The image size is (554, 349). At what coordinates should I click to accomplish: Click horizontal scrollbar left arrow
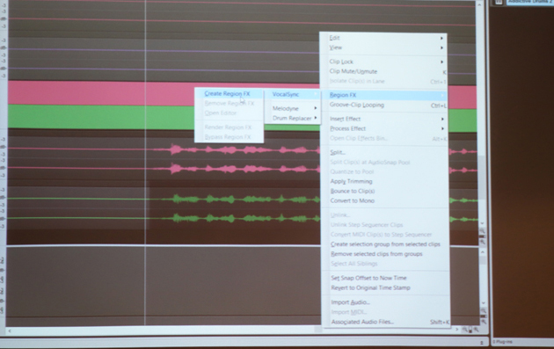point(10,331)
